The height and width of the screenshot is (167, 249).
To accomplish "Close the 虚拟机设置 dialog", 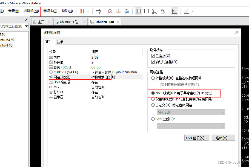I will 237,32.
